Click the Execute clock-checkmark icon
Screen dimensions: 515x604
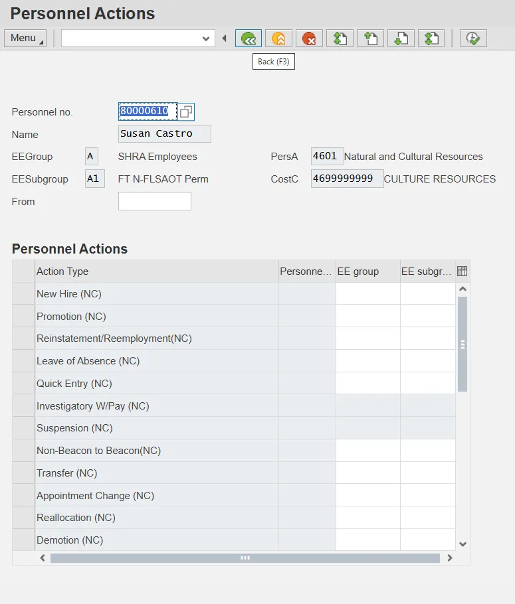pos(473,38)
